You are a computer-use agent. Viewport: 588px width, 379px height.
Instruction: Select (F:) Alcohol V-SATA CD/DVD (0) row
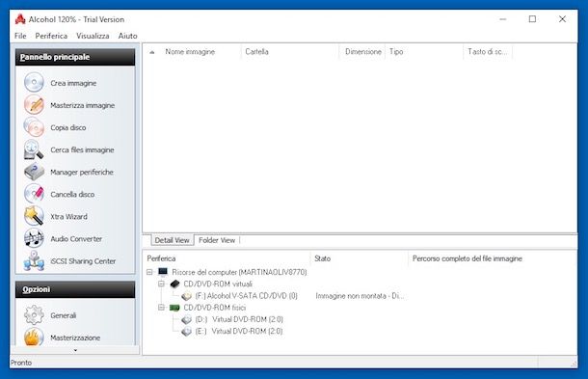247,296
